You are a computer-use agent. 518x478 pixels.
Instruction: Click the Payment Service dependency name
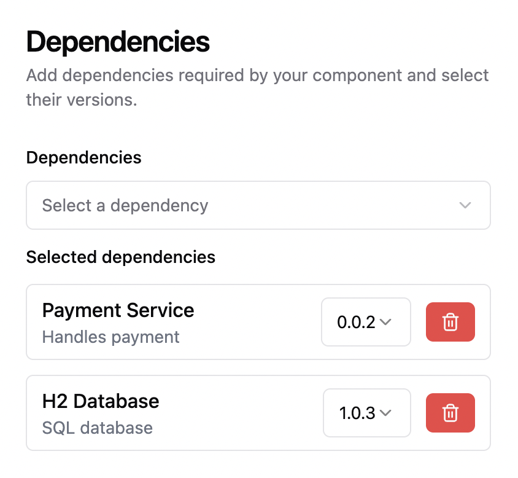118,311
